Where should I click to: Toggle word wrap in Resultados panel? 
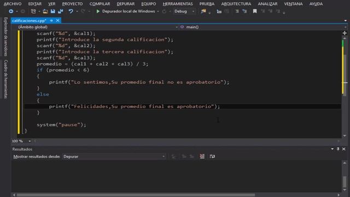(212, 157)
